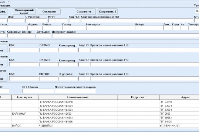Focus the Корп. input field
This screenshot has height=132, width=199.
[x=176, y=28]
